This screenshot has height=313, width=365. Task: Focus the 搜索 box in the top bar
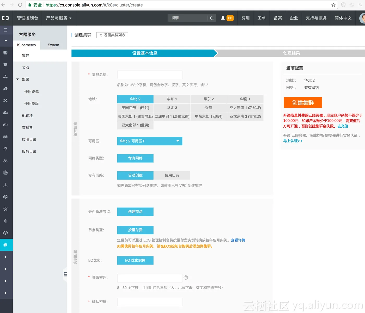click(188, 18)
